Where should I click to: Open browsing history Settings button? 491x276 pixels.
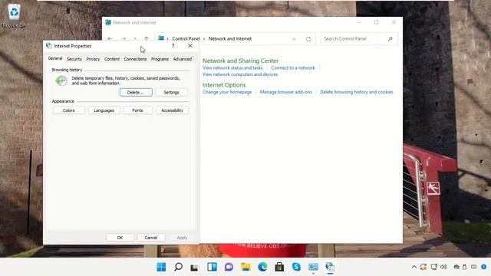pyautogui.click(x=171, y=92)
